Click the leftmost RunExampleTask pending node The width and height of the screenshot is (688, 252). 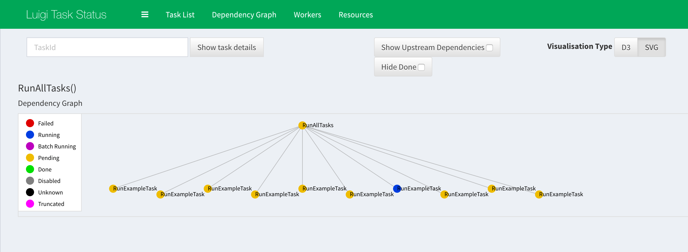pyautogui.click(x=113, y=188)
